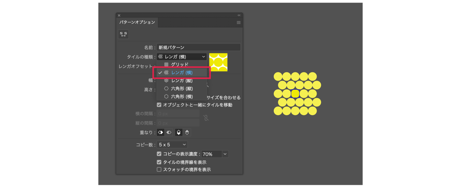Screen dimensions: 461x187
Task: Open the コピー数 5 x 5 dropdown
Action: 172,145
